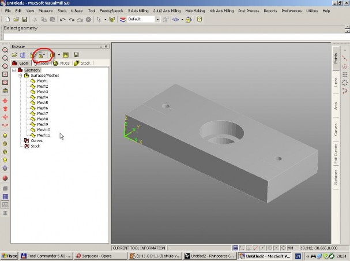Viewport: 350px width, 261px height.
Task: Click the New file icon in toolbar
Action: click(x=7, y=20)
